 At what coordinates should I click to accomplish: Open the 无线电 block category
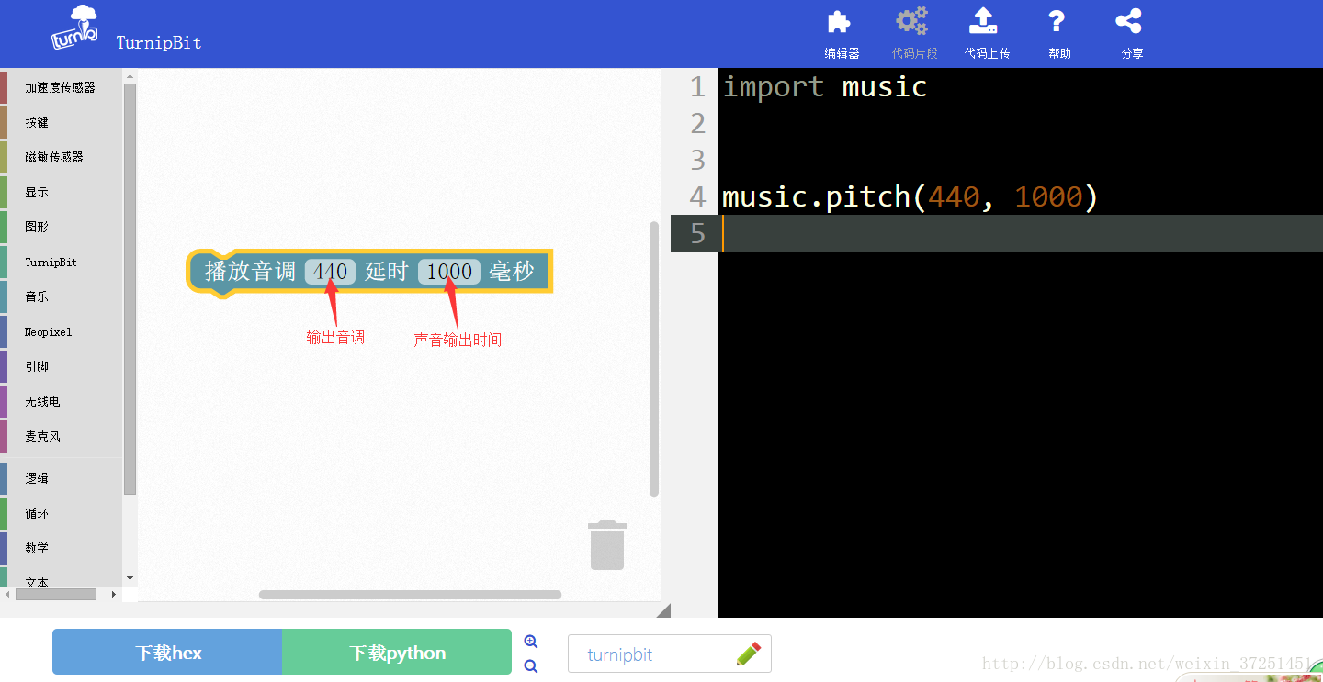(x=61, y=401)
